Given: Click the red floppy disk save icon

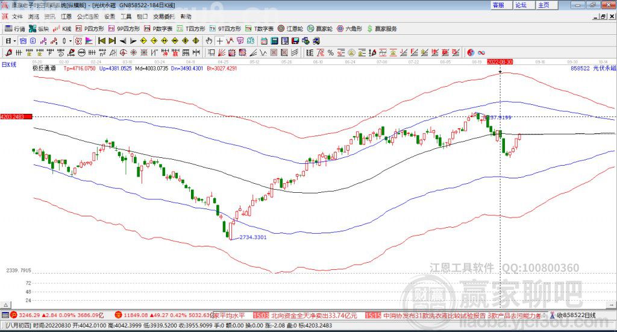Looking at the screenshot, I should [x=295, y=41].
